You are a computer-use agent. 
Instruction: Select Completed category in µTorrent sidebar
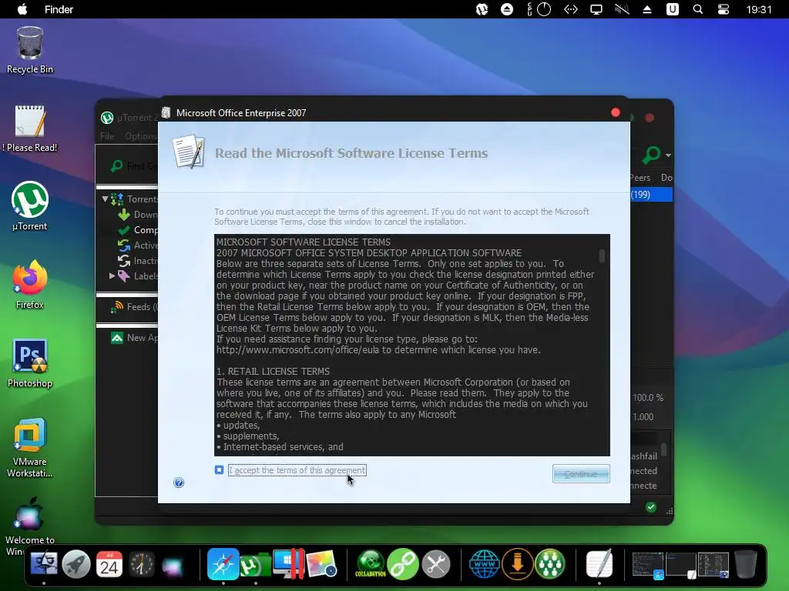[x=139, y=229]
